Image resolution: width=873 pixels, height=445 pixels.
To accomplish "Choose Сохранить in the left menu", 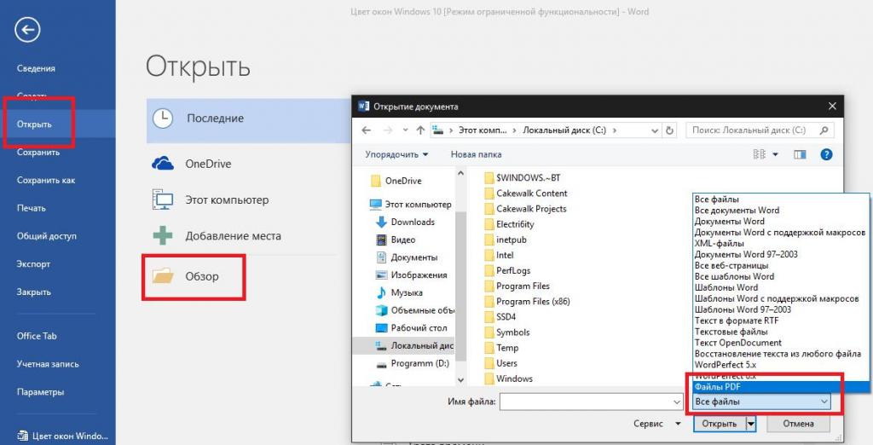I will click(x=38, y=152).
